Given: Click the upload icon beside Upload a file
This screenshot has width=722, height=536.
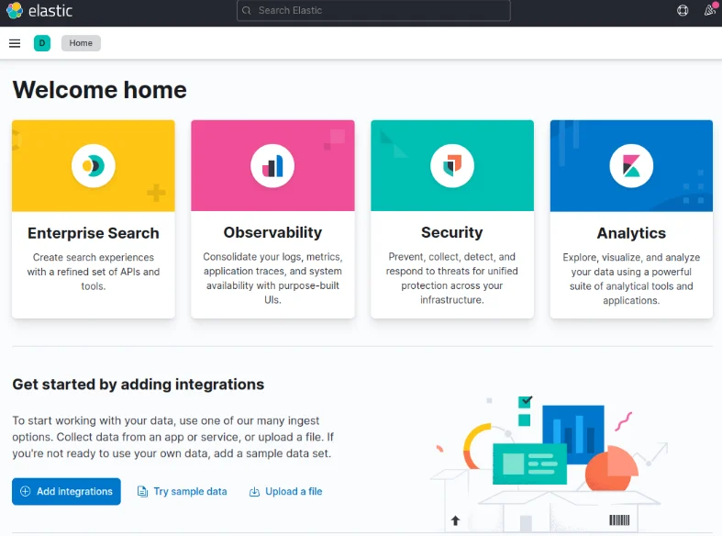Looking at the screenshot, I should (x=254, y=491).
